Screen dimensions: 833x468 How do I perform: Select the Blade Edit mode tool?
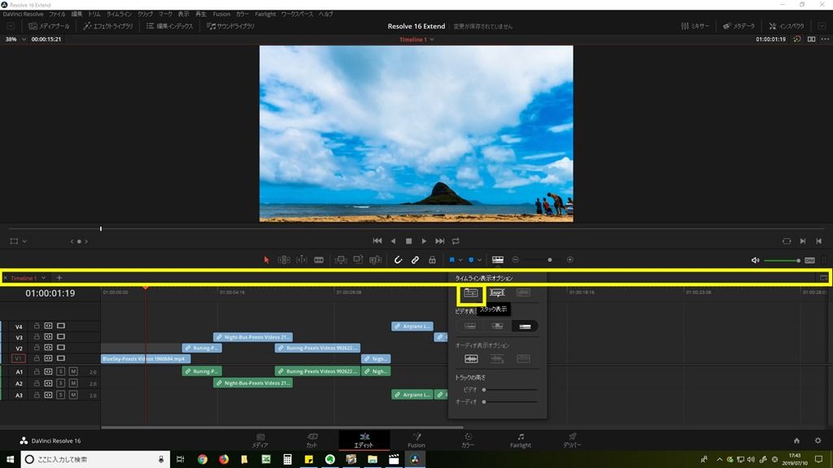(320, 258)
